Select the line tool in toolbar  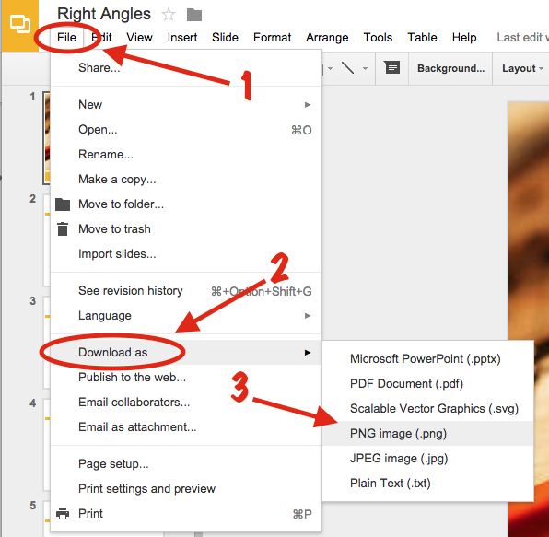[x=347, y=68]
